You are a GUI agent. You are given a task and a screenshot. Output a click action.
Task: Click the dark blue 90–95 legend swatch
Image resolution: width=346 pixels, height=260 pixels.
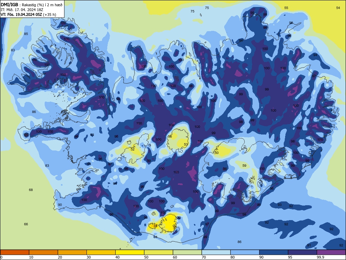point(274,252)
